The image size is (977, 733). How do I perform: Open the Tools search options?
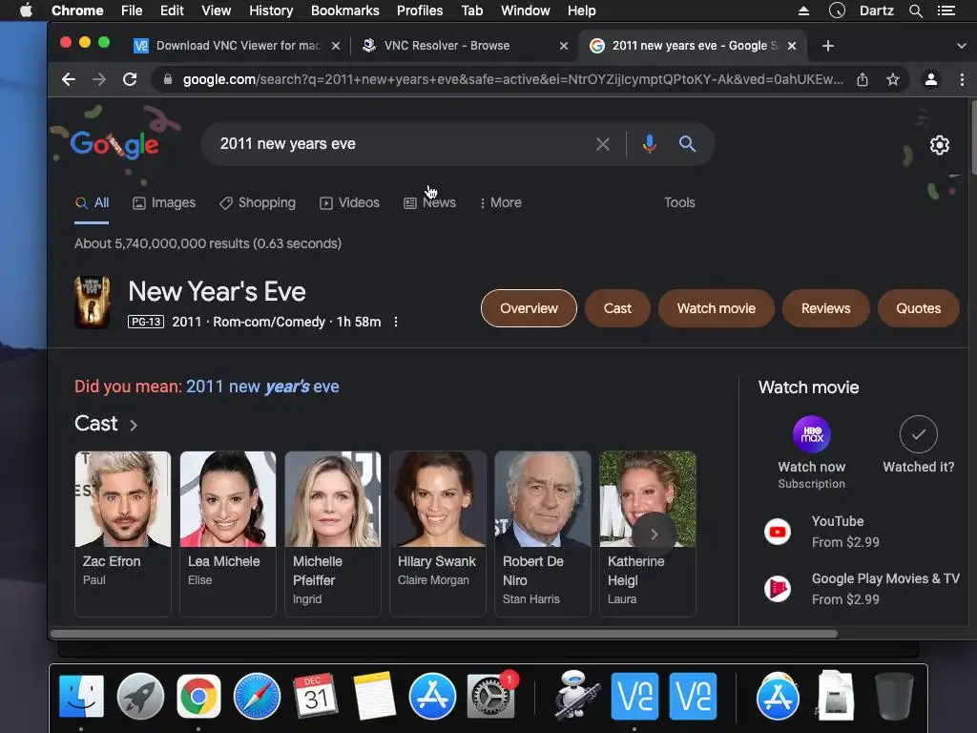[x=679, y=202]
